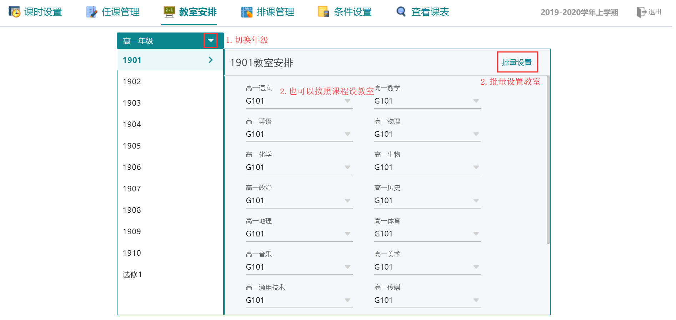Image resolution: width=676 pixels, height=320 pixels.
Task: Open the 高一化学 classroom dropdown
Action: pyautogui.click(x=299, y=167)
